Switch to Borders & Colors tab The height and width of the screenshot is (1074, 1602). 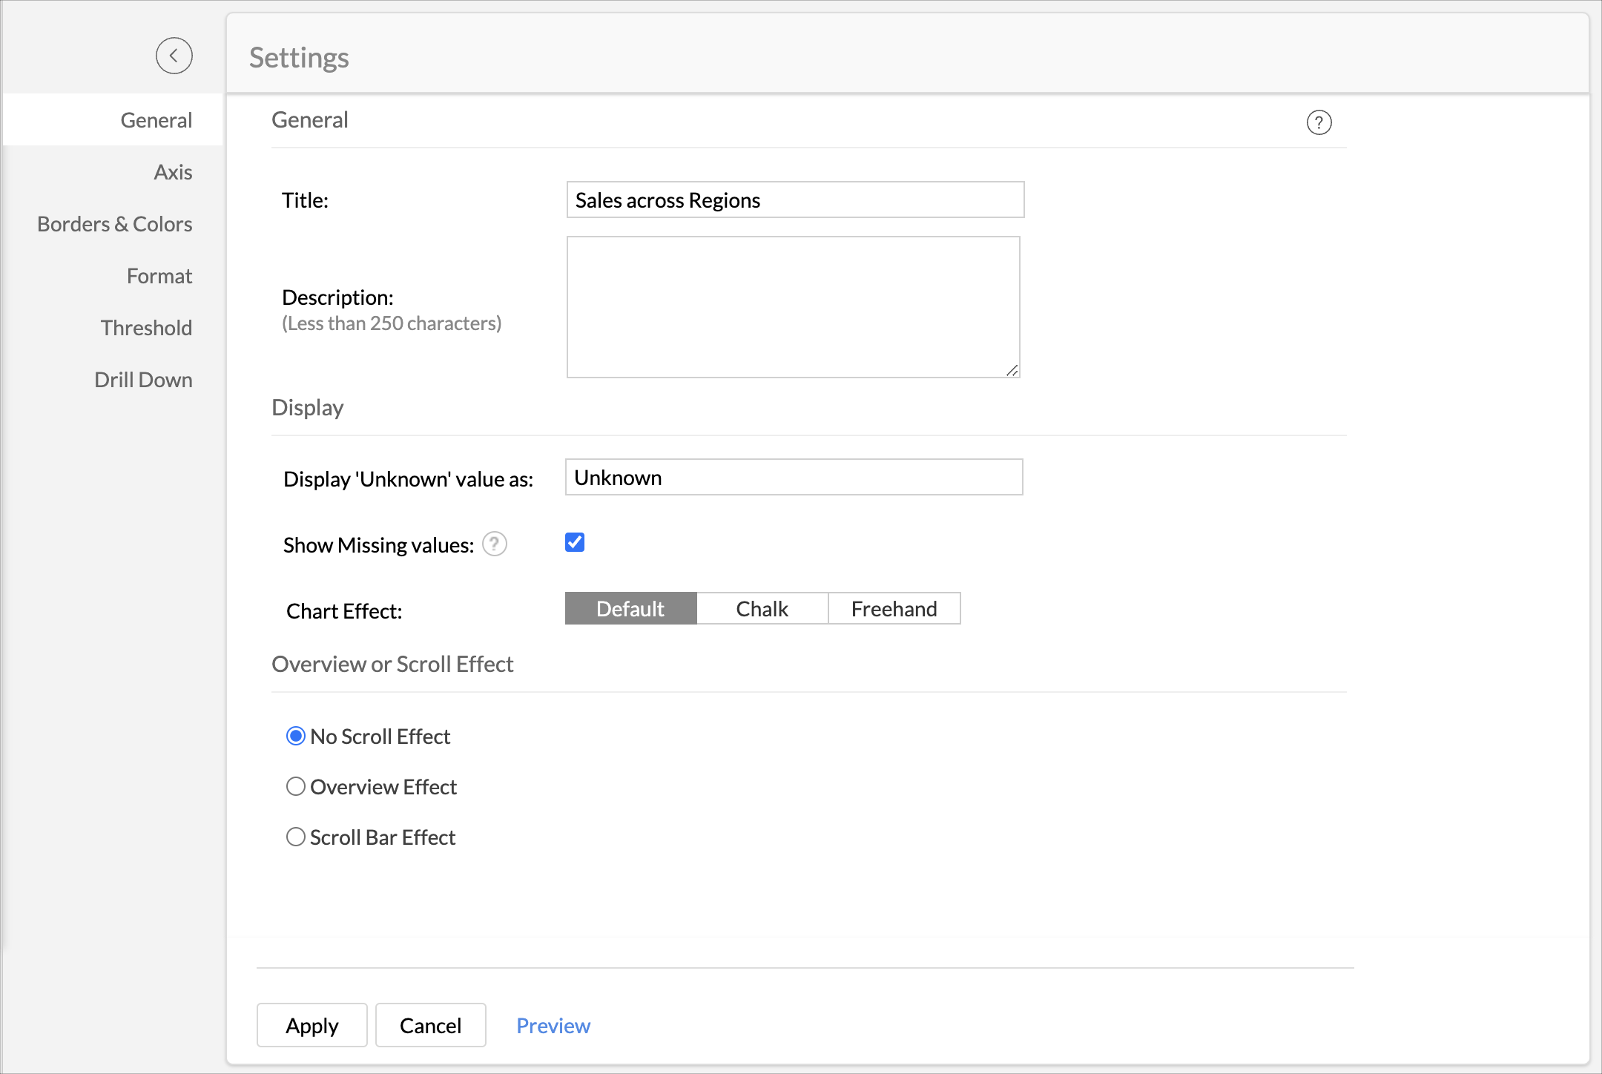pos(115,224)
